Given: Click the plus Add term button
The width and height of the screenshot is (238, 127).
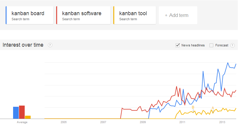Looking at the screenshot, I should (178, 15).
